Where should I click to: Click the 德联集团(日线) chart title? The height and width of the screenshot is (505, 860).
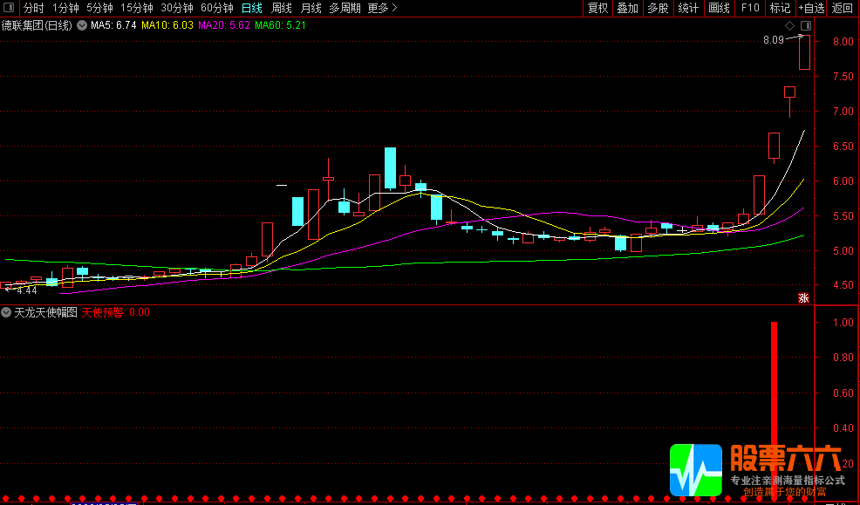click(x=38, y=25)
